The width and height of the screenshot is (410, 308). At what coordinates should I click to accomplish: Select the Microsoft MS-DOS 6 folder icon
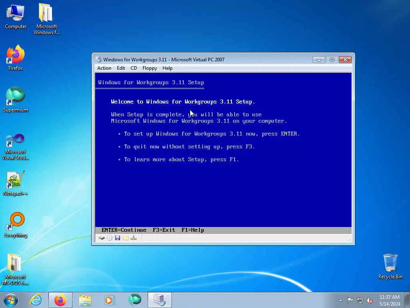click(16, 269)
